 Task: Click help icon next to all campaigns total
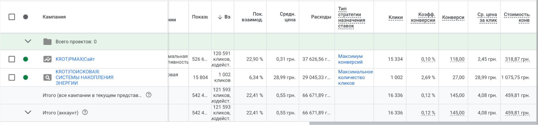click(149, 95)
